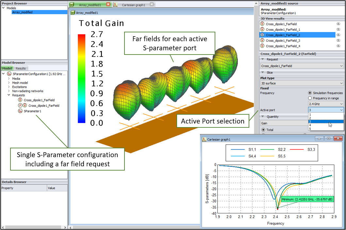Close the Array_modified1 tab with red X
The height and width of the screenshot is (230, 346).
(x=108, y=5)
